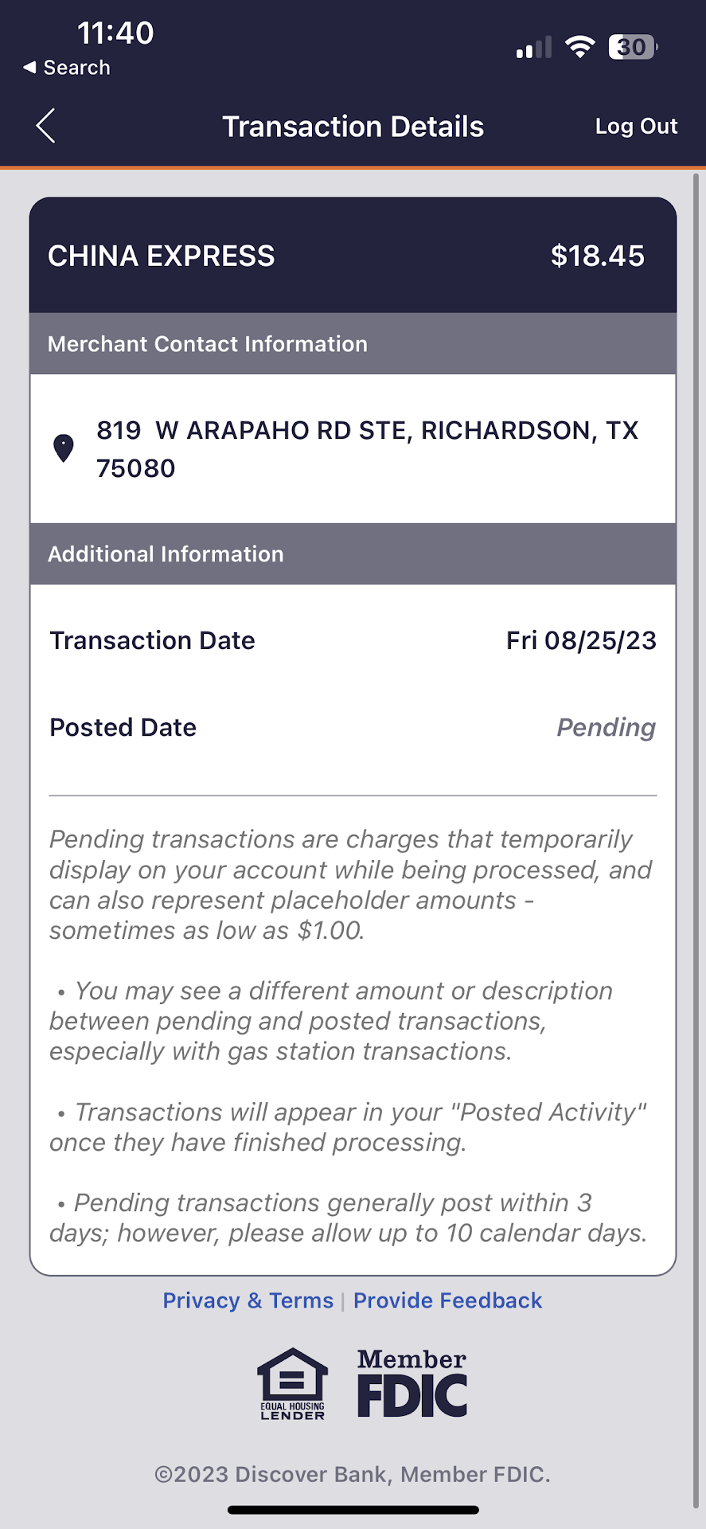This screenshot has width=706, height=1529.
Task: Tap the merchant address on Arapaho Rd
Action: [367, 448]
